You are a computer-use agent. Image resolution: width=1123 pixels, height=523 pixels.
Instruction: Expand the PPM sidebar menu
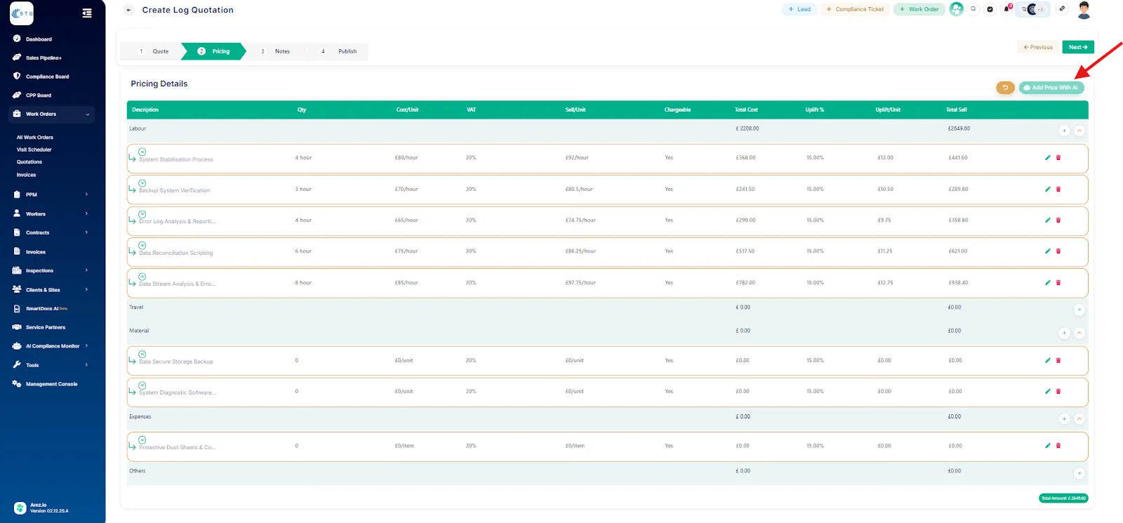pyautogui.click(x=86, y=194)
